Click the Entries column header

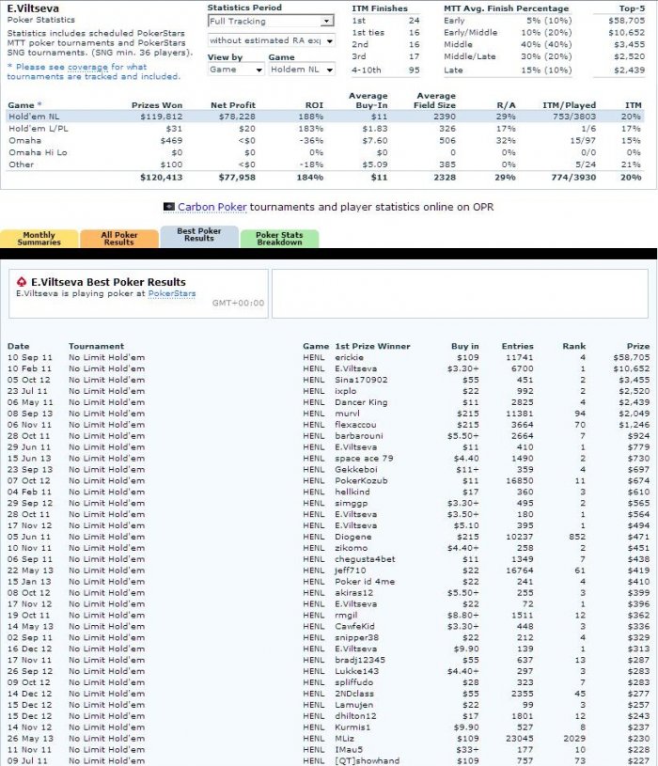point(517,346)
